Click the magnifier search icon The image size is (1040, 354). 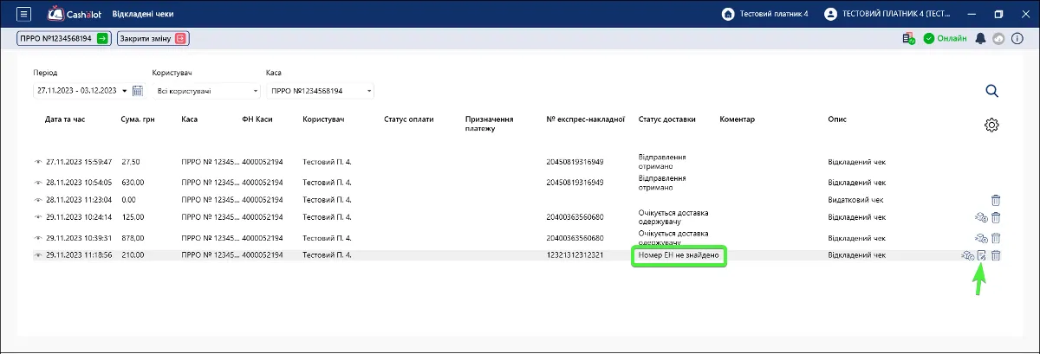[991, 91]
